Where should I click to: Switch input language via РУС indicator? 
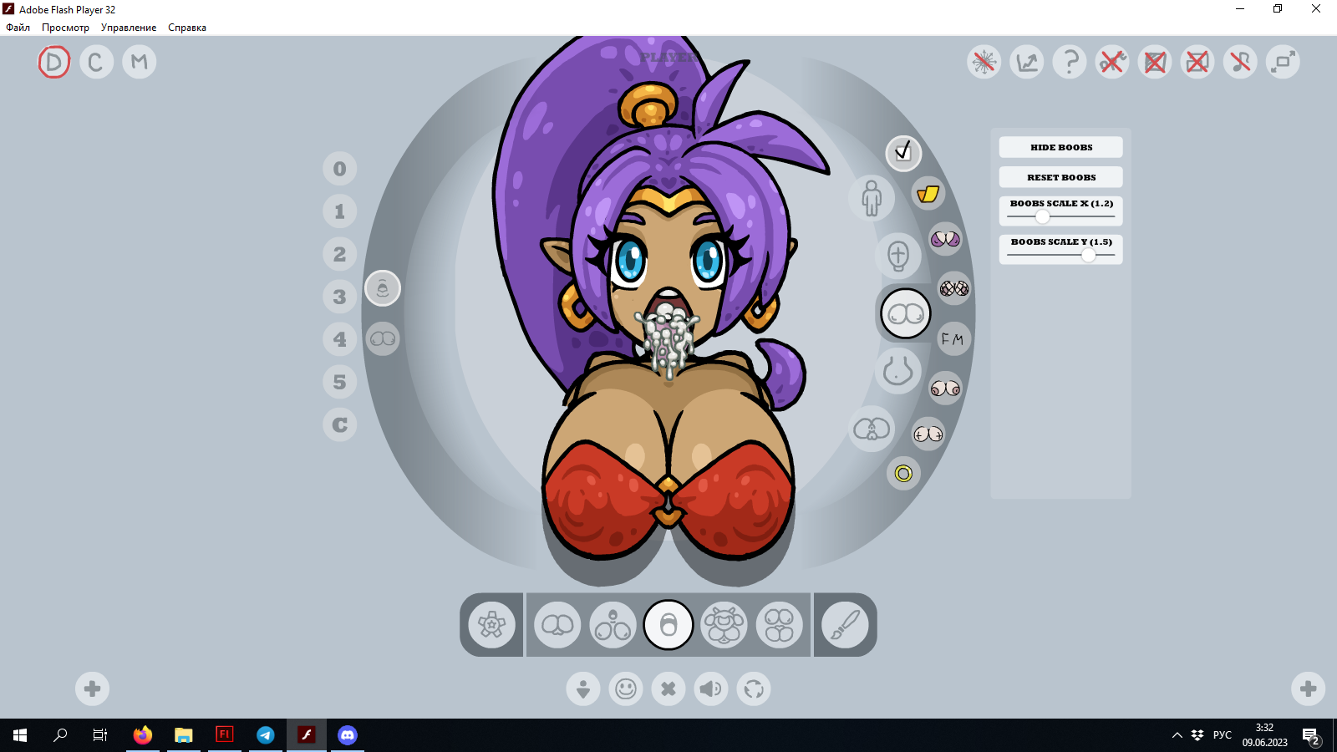tap(1223, 735)
